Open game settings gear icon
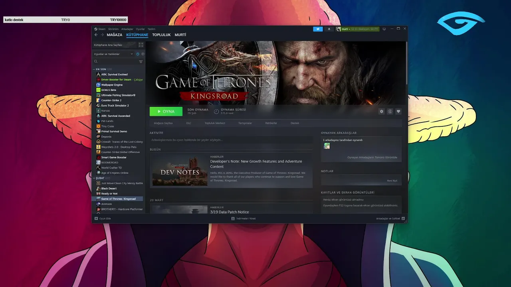Viewport: 511px width, 287px height. pos(382,112)
